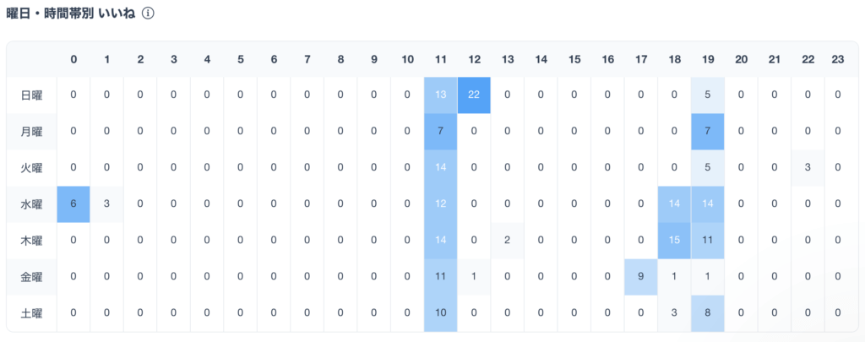This screenshot has width=865, height=342.
Task: Click the hour 23 column header
Action: (x=837, y=60)
